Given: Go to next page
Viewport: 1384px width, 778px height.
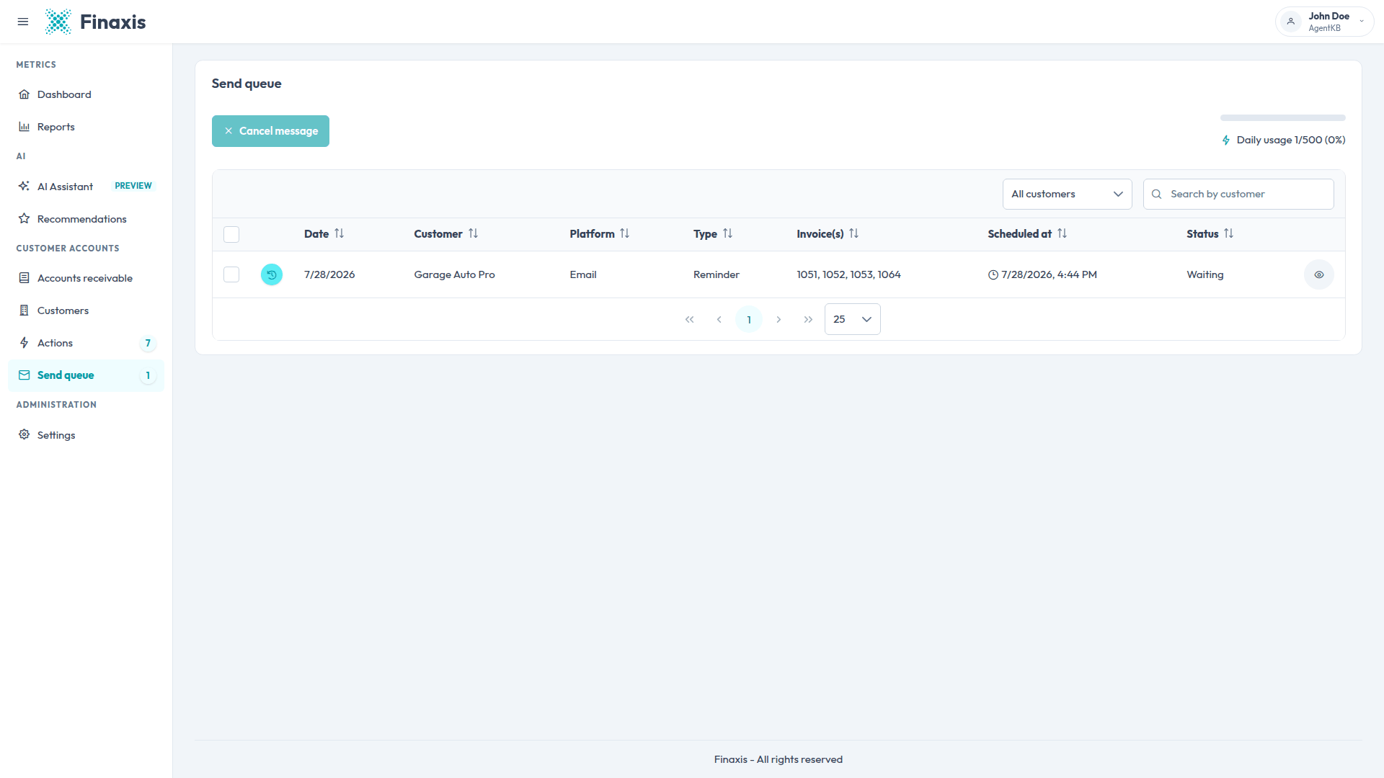Looking at the screenshot, I should (x=778, y=319).
